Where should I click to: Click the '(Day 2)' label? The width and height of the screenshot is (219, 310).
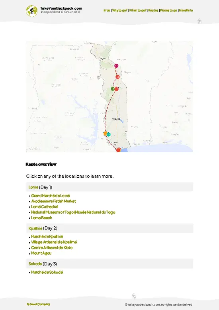pyautogui.click(x=50, y=228)
